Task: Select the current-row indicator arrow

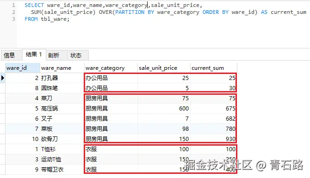Action: point(3,78)
